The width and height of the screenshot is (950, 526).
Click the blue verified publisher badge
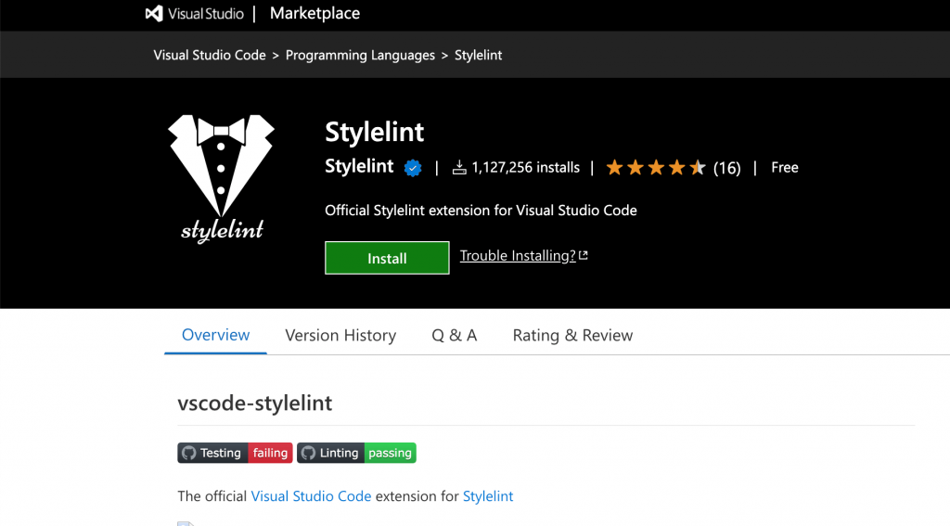(x=413, y=168)
